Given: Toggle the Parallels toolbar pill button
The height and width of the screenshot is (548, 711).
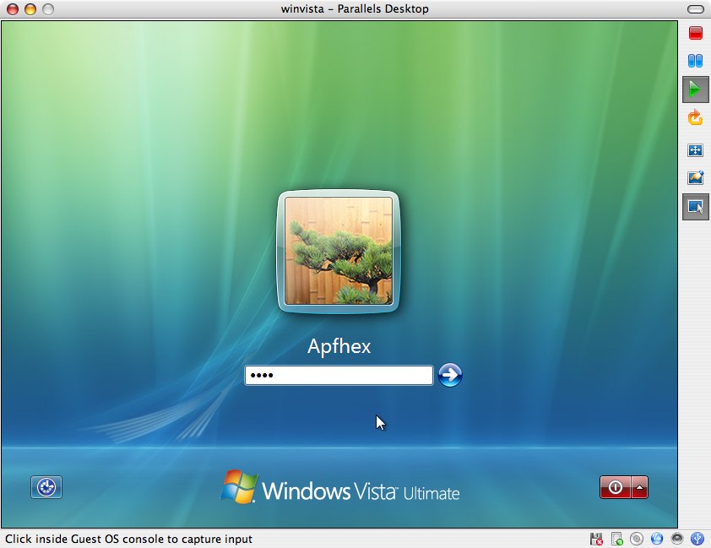Looking at the screenshot, I should click(695, 9).
